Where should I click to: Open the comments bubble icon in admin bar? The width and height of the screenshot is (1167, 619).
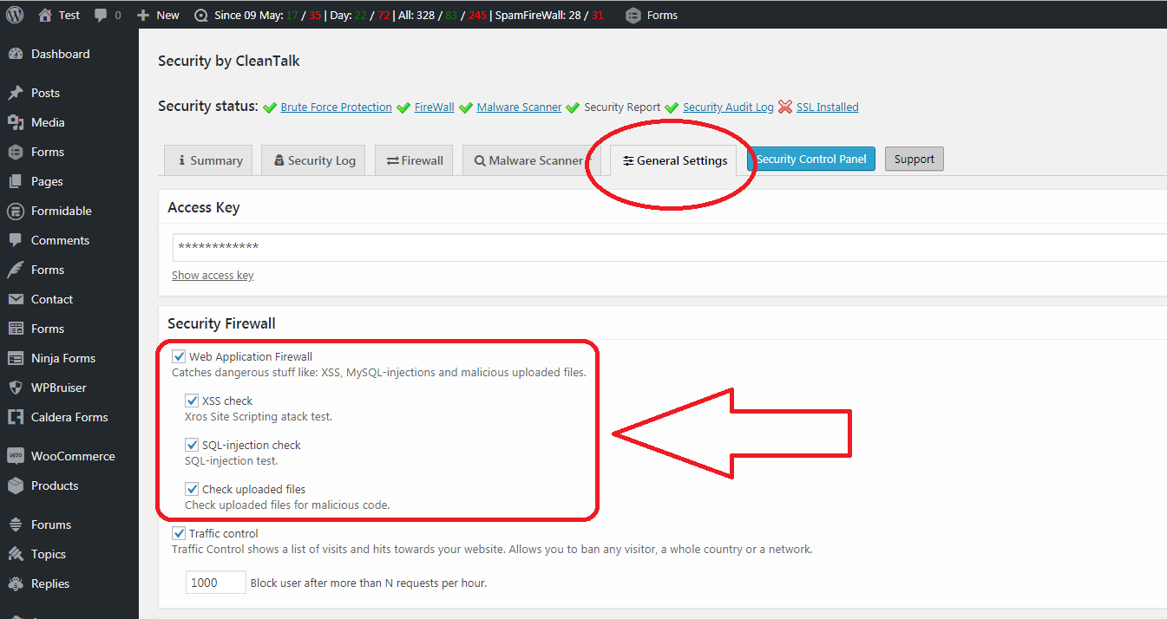[x=101, y=15]
